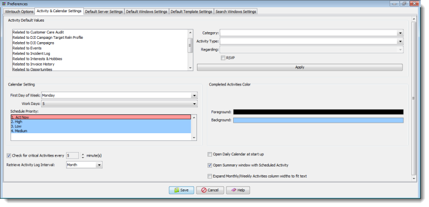This screenshot has height=207, width=429.
Task: Enable Open Daily Calendar at start up
Action: click(x=210, y=154)
